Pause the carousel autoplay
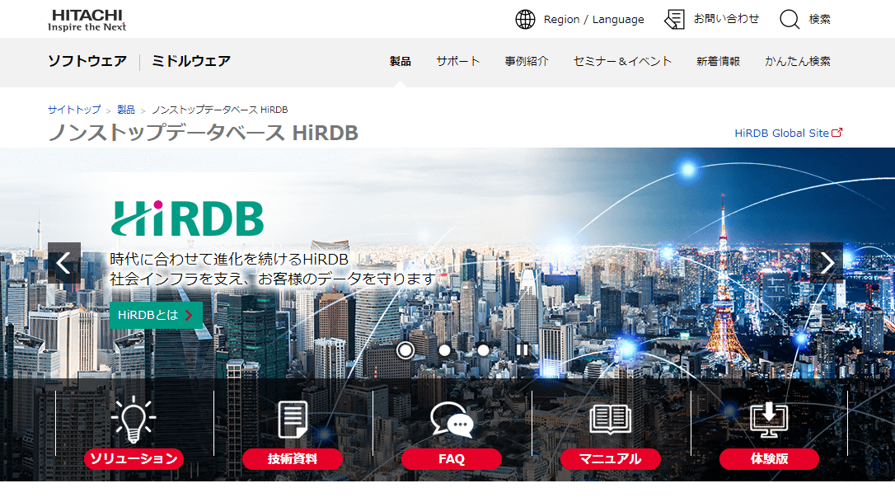895x502 pixels. (522, 350)
